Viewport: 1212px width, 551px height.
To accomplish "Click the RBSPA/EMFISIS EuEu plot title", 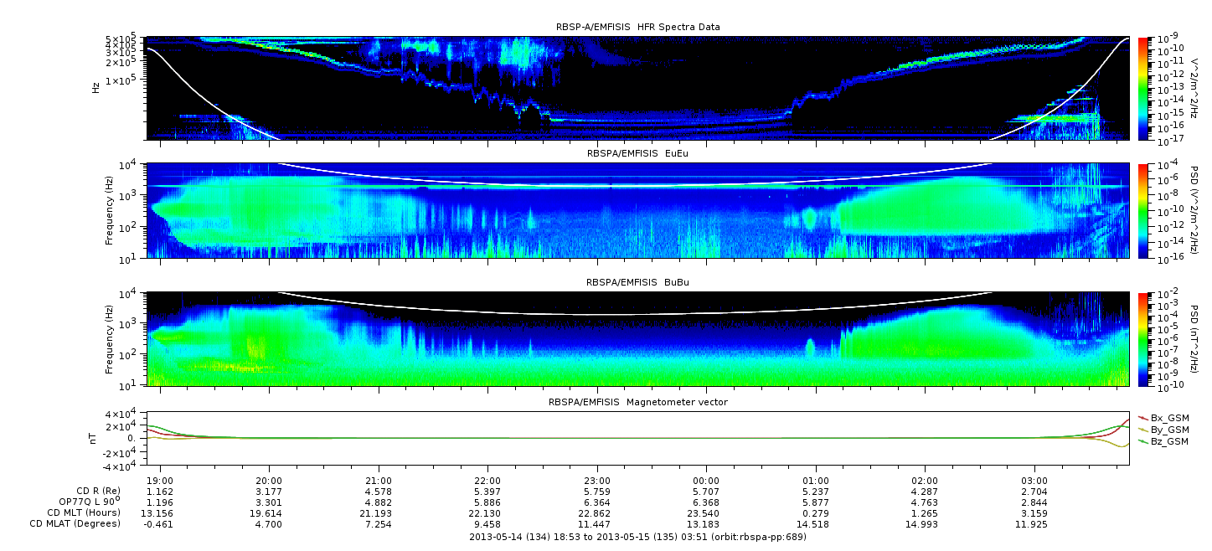I will click(637, 154).
